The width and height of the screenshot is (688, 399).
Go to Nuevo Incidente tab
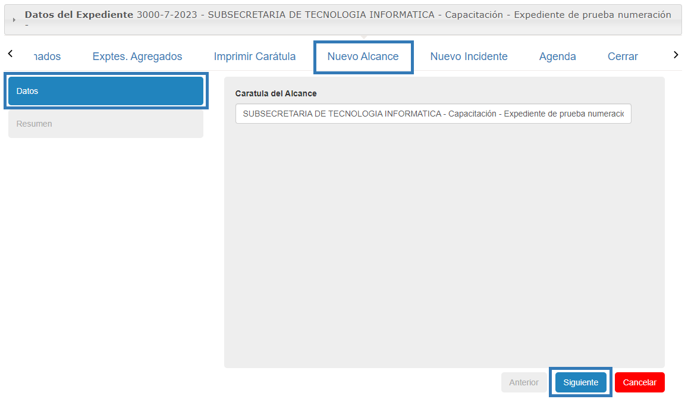coord(469,56)
